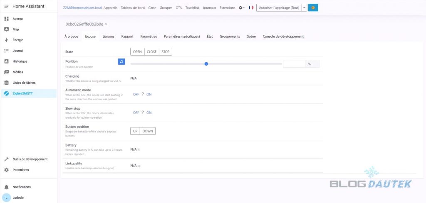Click the Autoriser l'appairage (Tout) button
426x203 pixels.
279,8
